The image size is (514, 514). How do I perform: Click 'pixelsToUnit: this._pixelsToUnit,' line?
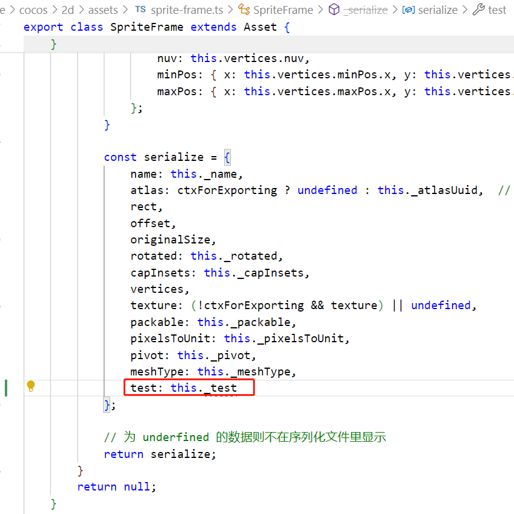pyautogui.click(x=240, y=339)
